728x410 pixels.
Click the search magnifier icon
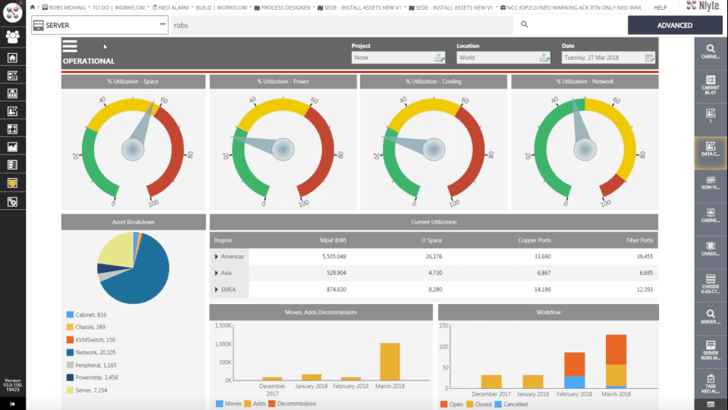524,24
